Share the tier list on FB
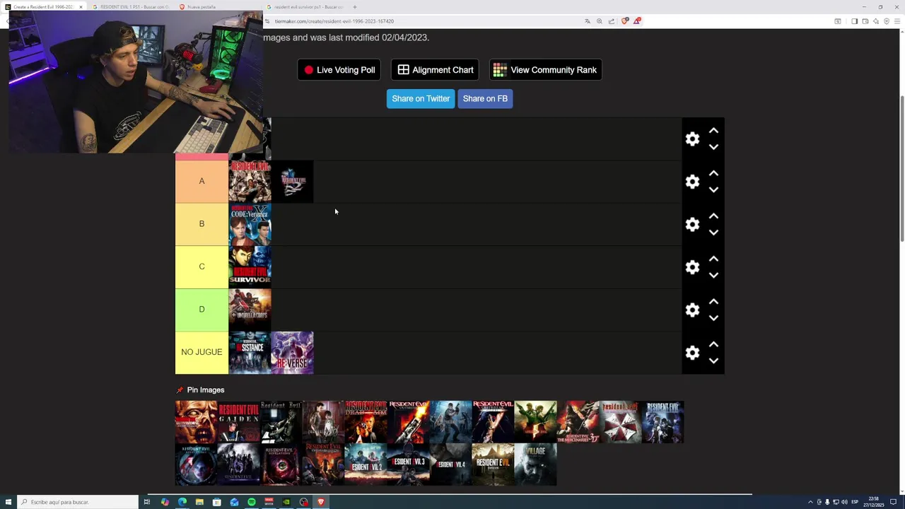Screen dimensions: 905x509 pyautogui.click(x=485, y=99)
